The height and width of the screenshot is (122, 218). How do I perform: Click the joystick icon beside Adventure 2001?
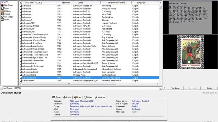[21, 32]
